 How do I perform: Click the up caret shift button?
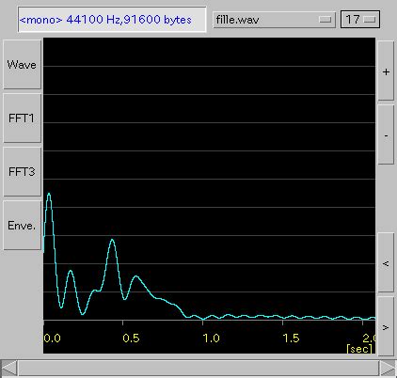pos(386,262)
